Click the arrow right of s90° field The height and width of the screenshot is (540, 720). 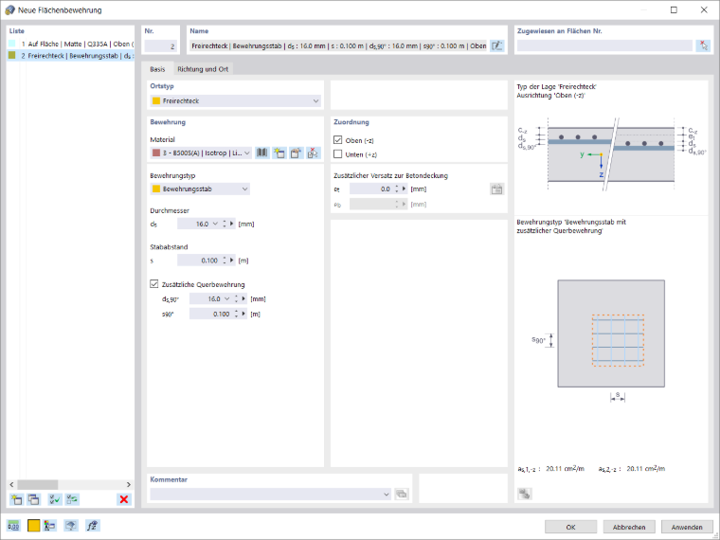click(x=243, y=315)
